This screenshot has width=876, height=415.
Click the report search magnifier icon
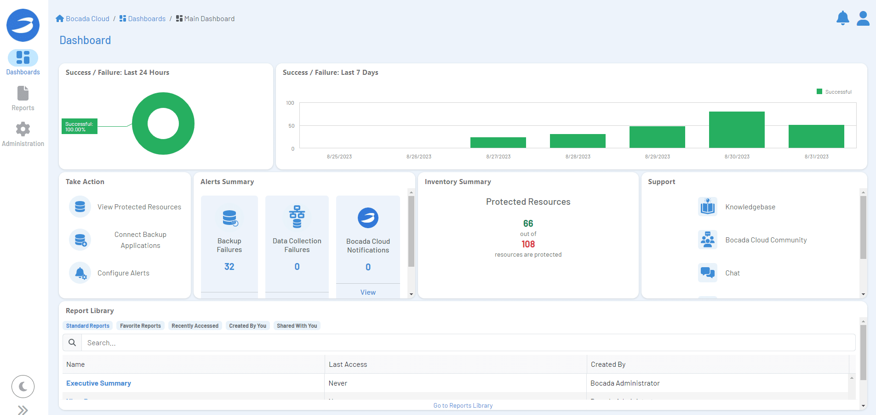click(72, 342)
